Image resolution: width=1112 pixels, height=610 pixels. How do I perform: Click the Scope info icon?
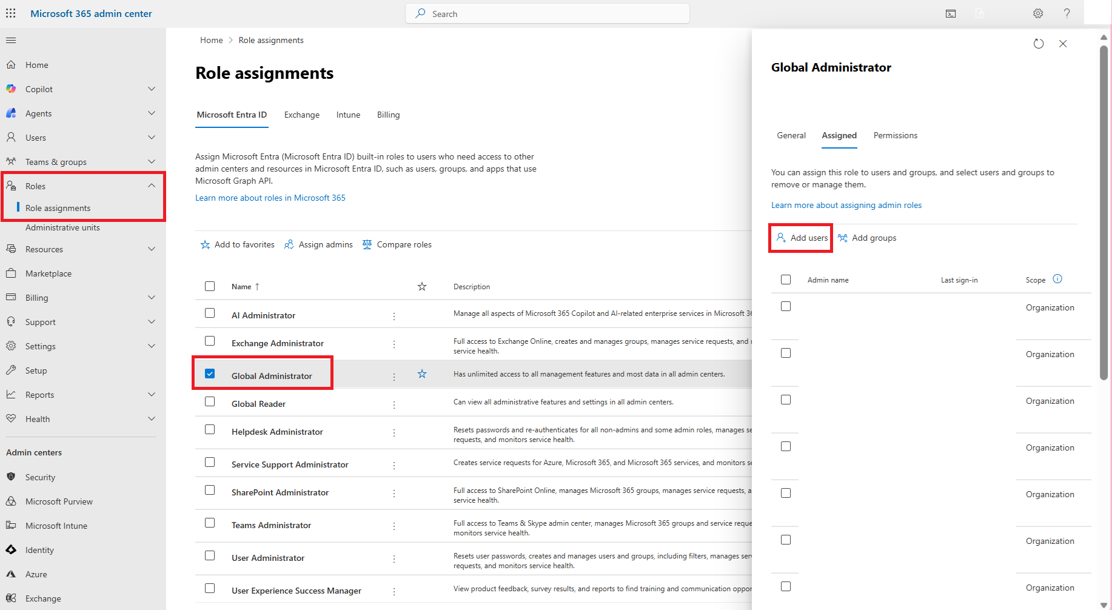(1057, 279)
